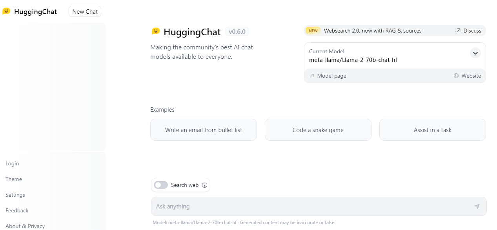
Task: Open Login from the sidebar
Action: (x=12, y=163)
